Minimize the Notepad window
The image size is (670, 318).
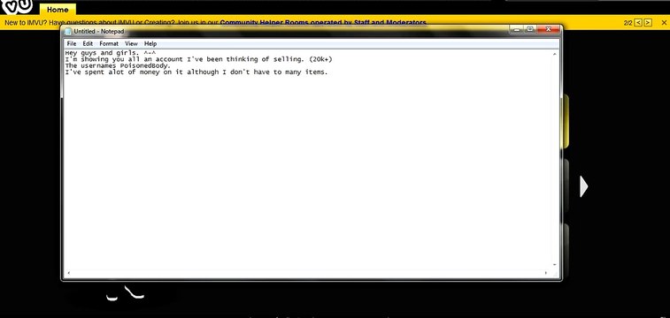(517, 29)
